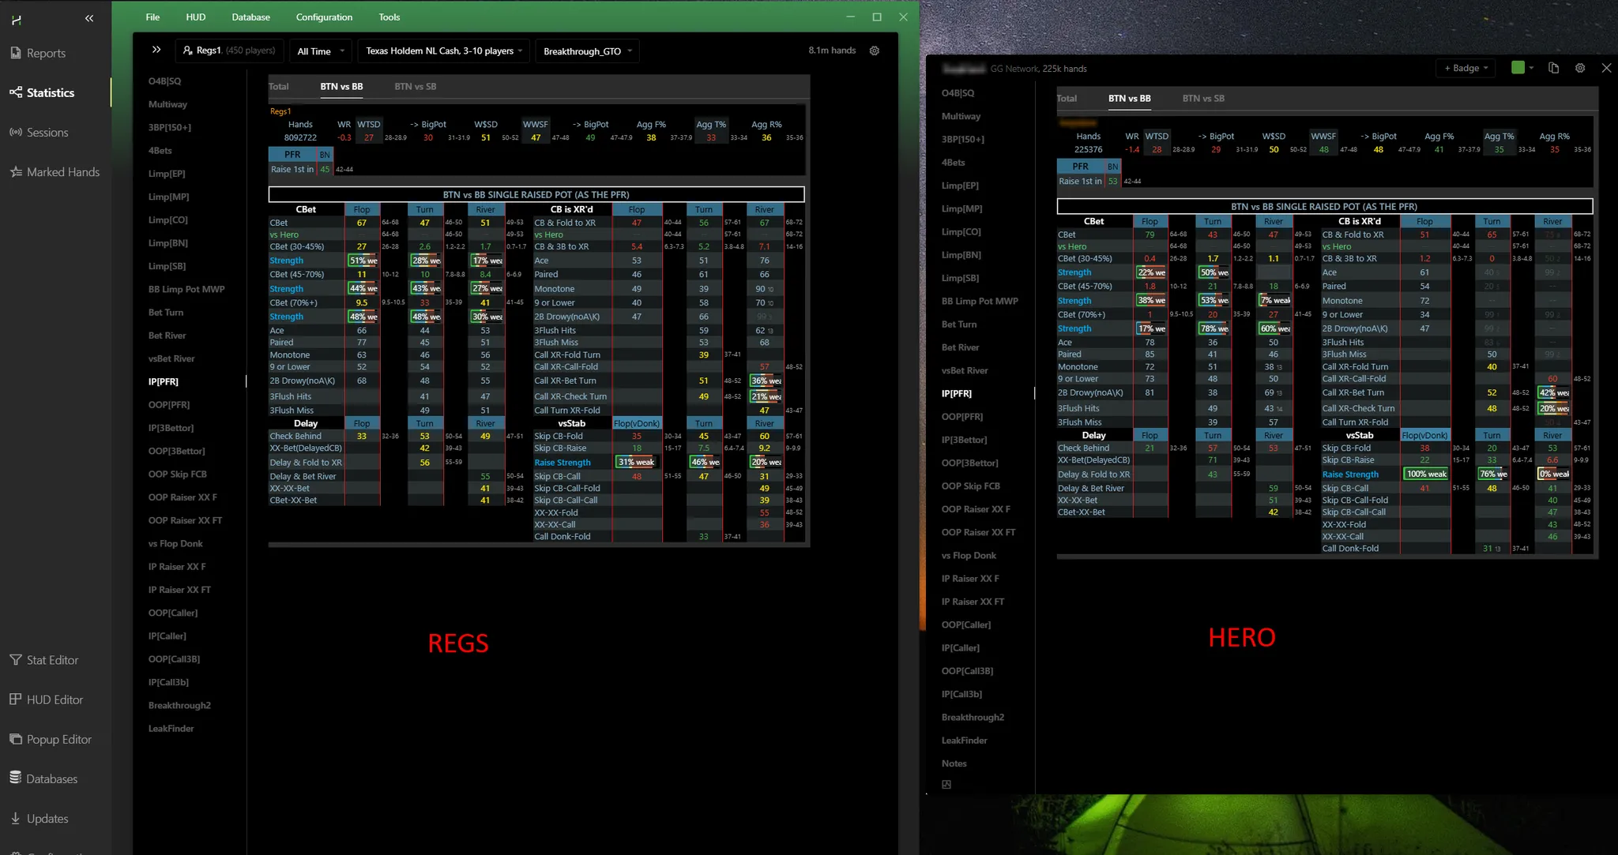
Task: Open the gear settings beside 8.1m hands
Action: (874, 51)
